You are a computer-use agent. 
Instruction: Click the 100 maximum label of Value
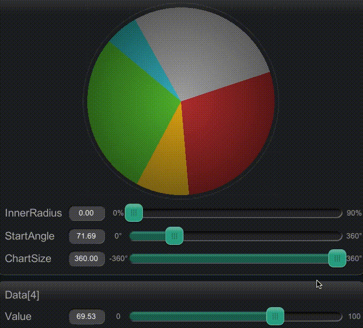click(354, 316)
